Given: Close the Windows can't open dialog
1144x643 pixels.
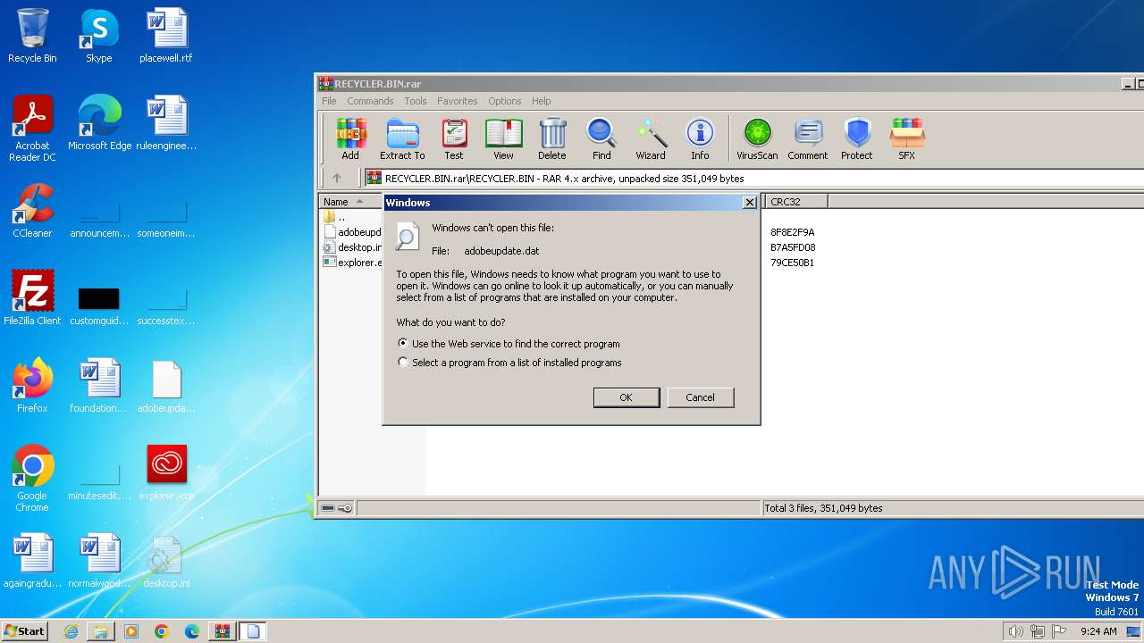Looking at the screenshot, I should pyautogui.click(x=750, y=203).
